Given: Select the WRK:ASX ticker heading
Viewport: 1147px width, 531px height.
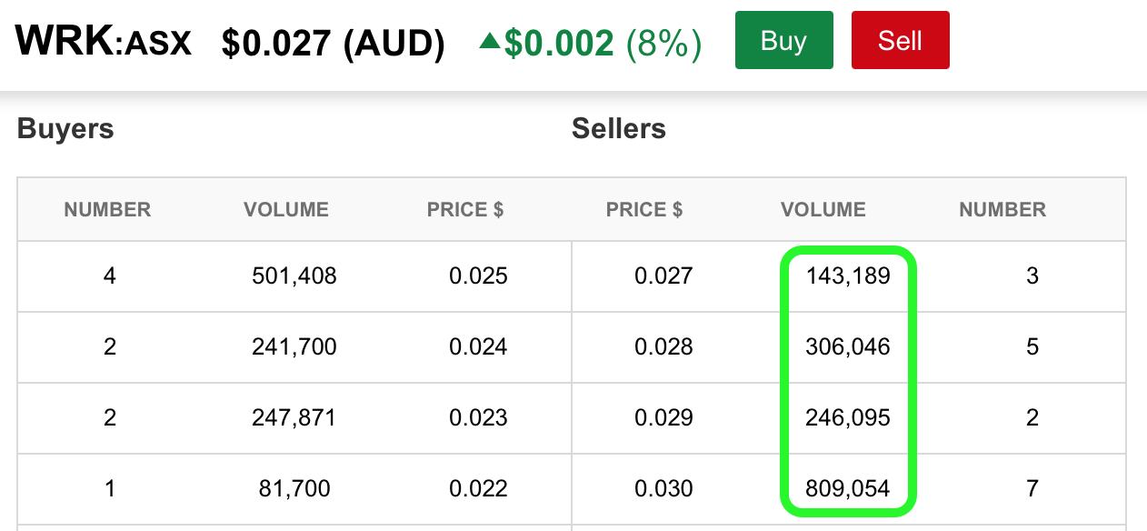Looking at the screenshot, I should (x=104, y=41).
